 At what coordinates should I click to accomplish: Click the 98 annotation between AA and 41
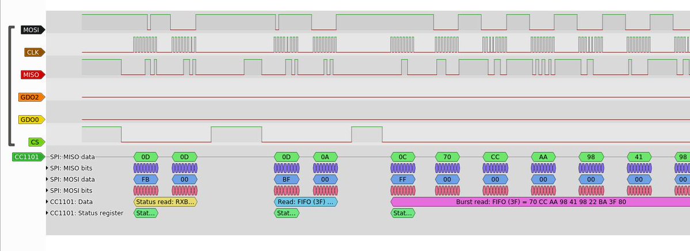click(x=591, y=157)
